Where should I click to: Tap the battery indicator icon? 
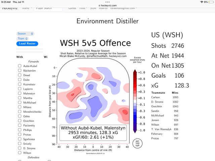[211, 2]
